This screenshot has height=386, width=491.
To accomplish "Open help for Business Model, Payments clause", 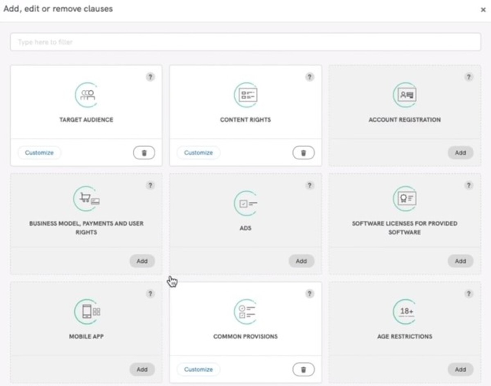I will 151,185.
